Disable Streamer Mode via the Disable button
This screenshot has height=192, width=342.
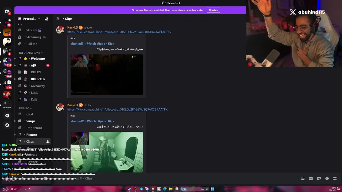[213, 10]
